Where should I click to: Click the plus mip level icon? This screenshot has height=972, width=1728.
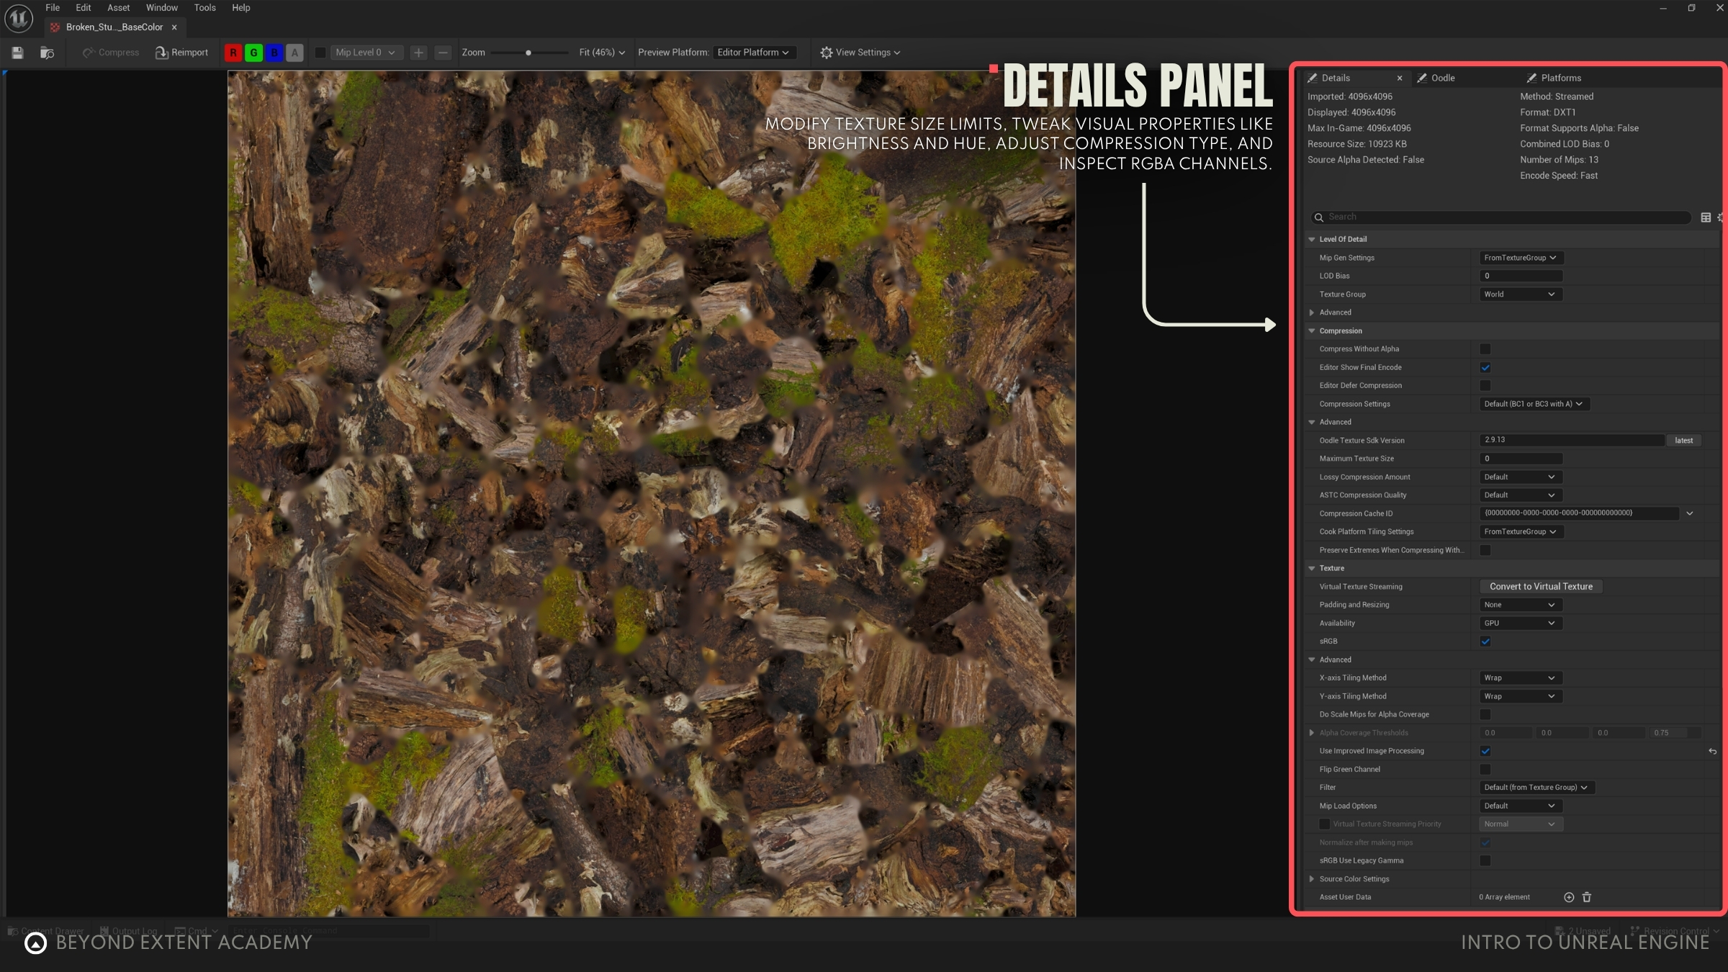click(x=418, y=53)
